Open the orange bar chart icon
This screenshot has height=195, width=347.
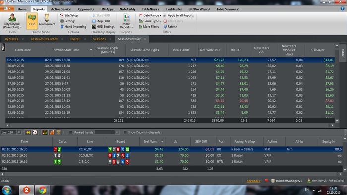pyautogui.click(x=52, y=132)
